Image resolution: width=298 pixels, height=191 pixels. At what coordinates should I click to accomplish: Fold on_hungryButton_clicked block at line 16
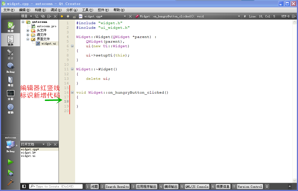point(72,92)
